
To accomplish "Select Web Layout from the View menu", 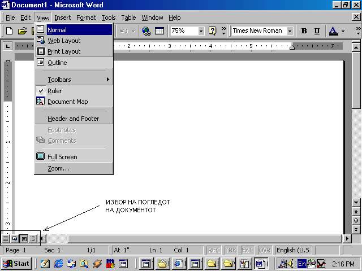I will [x=74, y=41].
